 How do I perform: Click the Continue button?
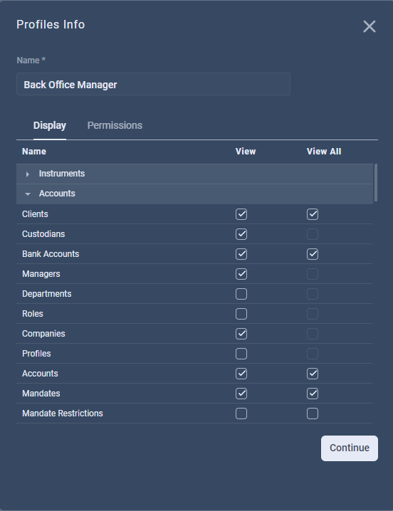[350, 448]
